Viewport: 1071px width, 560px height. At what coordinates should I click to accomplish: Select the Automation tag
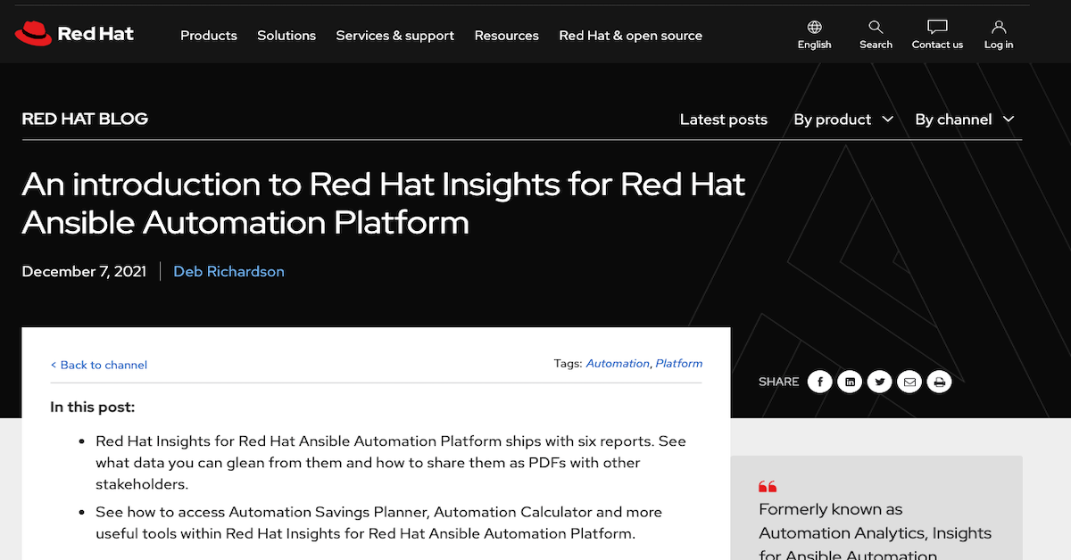click(618, 364)
